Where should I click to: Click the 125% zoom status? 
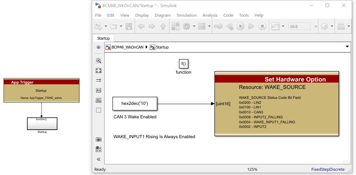(x=252, y=169)
